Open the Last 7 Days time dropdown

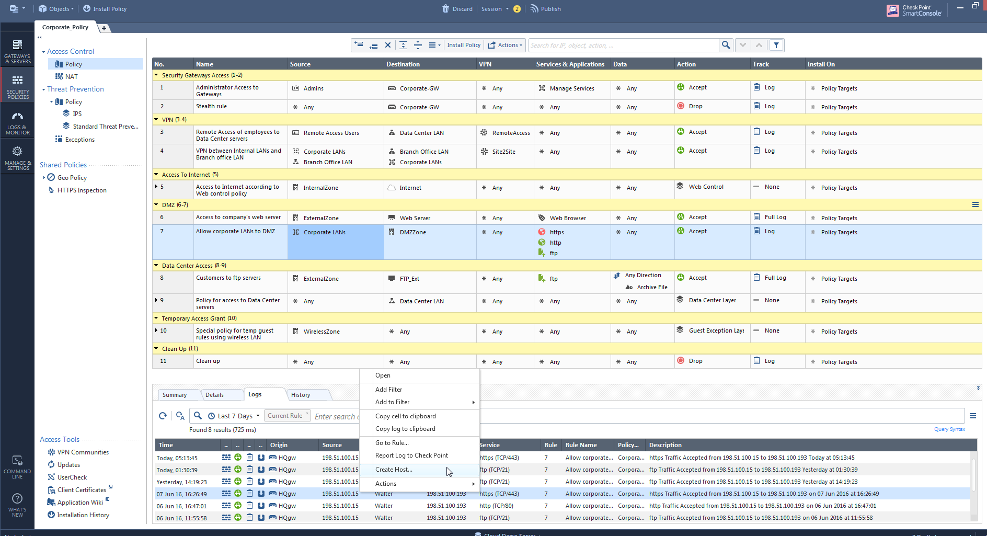point(234,416)
